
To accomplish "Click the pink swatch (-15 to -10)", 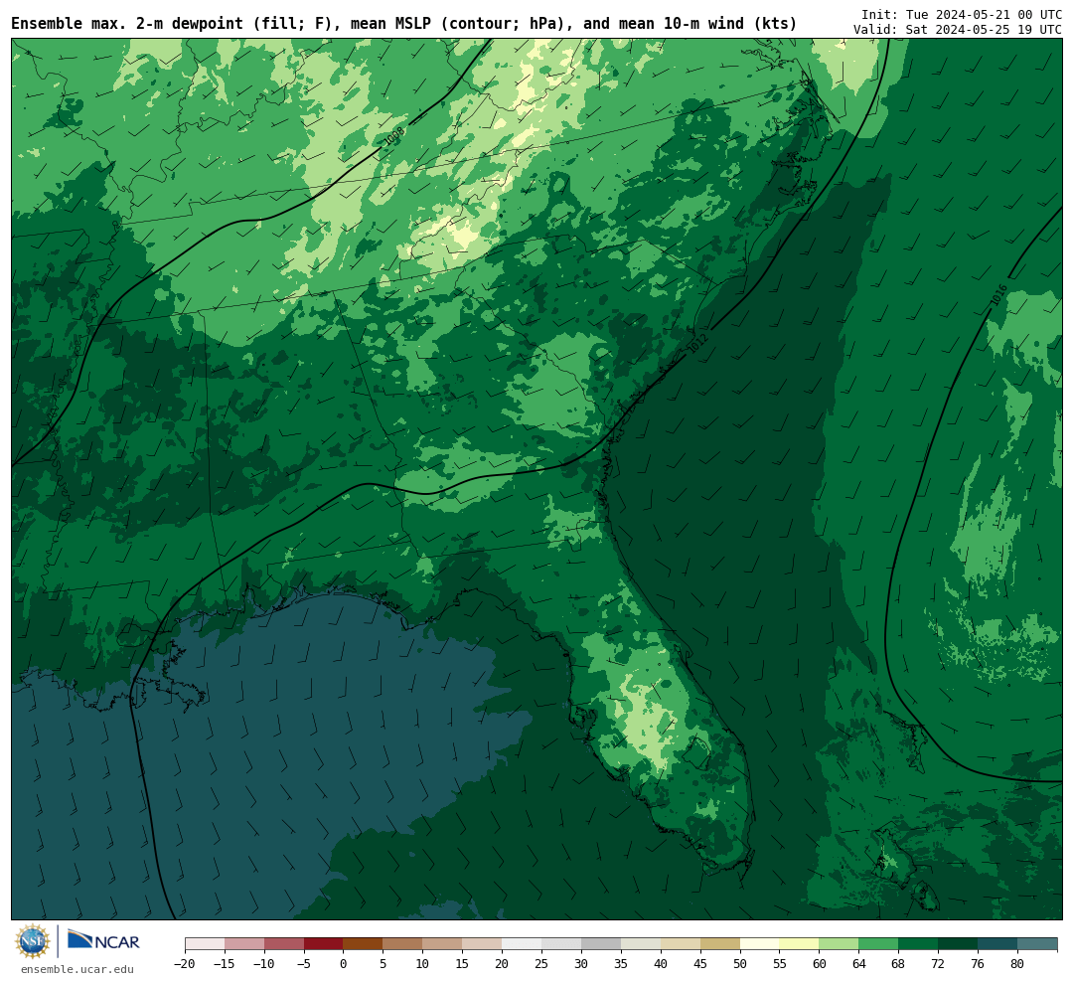I will coord(244,944).
